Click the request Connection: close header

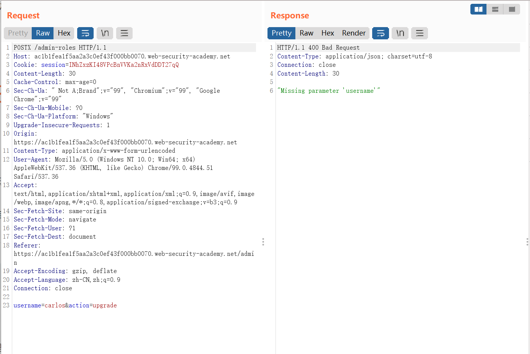coord(43,288)
